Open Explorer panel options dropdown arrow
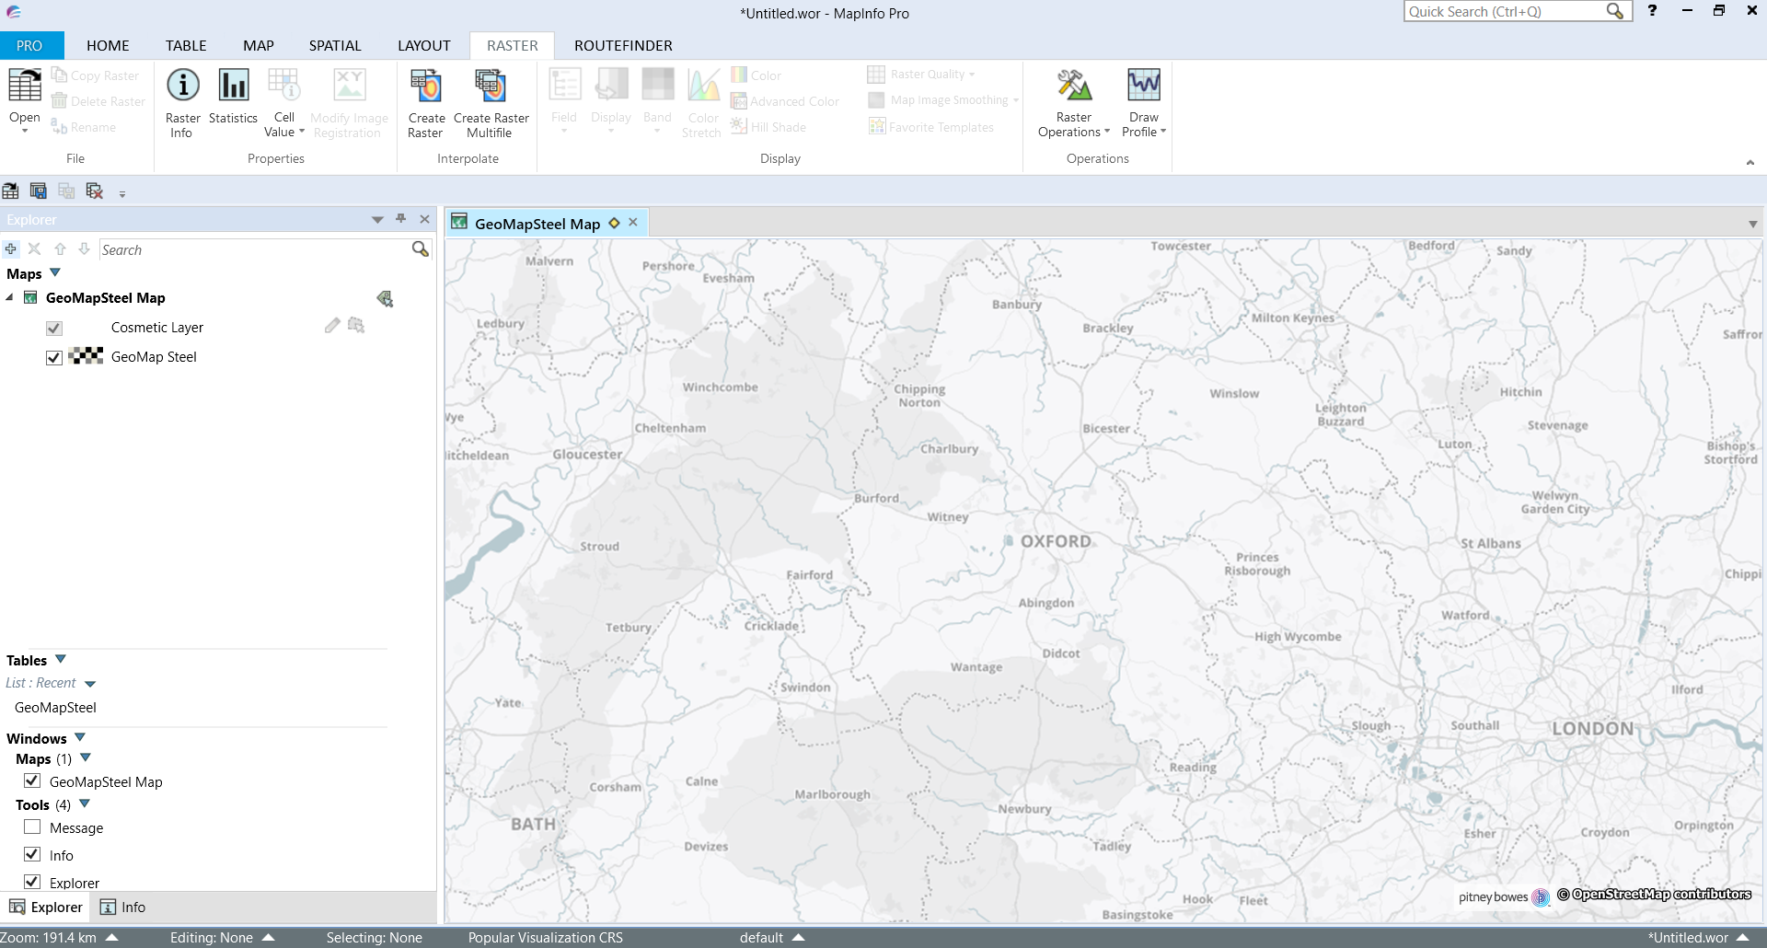Viewport: 1767px width, 948px height. 377,220
